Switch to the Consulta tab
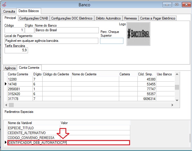The width and height of the screenshot is (192, 151). (9, 11)
